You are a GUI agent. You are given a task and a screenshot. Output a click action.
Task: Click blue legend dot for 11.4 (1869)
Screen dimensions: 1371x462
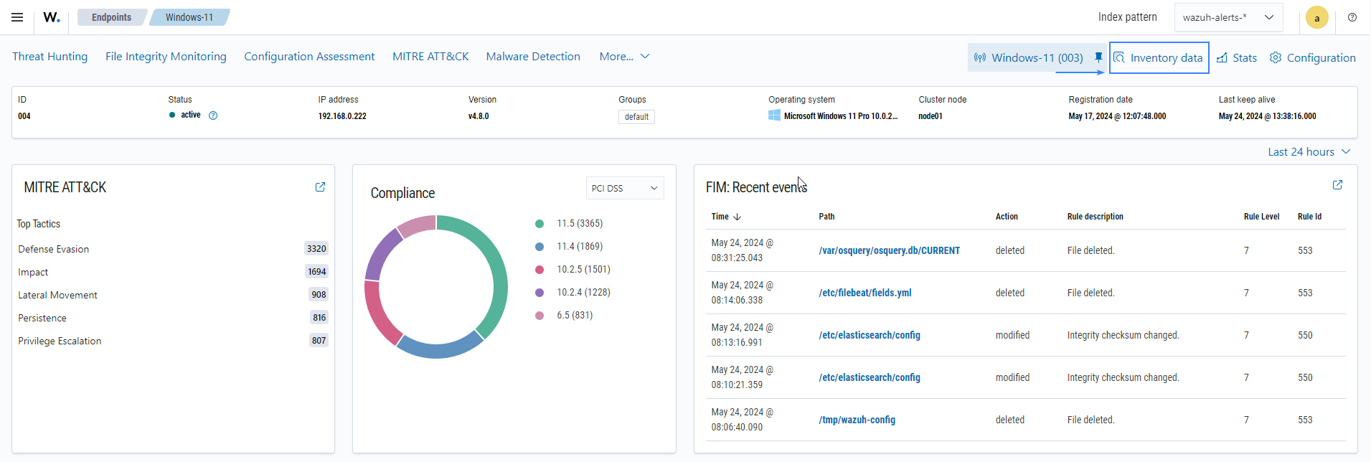pyautogui.click(x=540, y=247)
